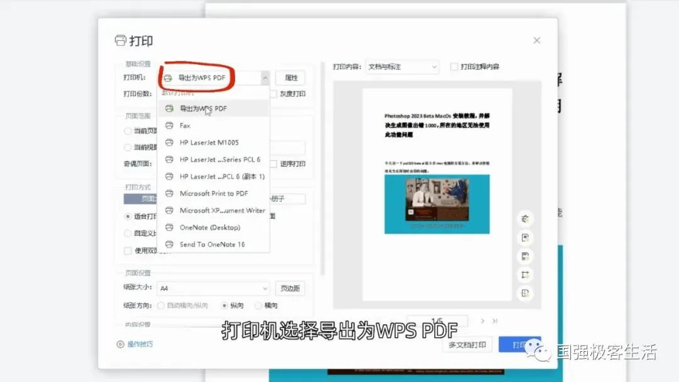Jump to last preview page arrow
This screenshot has width=679, height=382.
tap(495, 321)
